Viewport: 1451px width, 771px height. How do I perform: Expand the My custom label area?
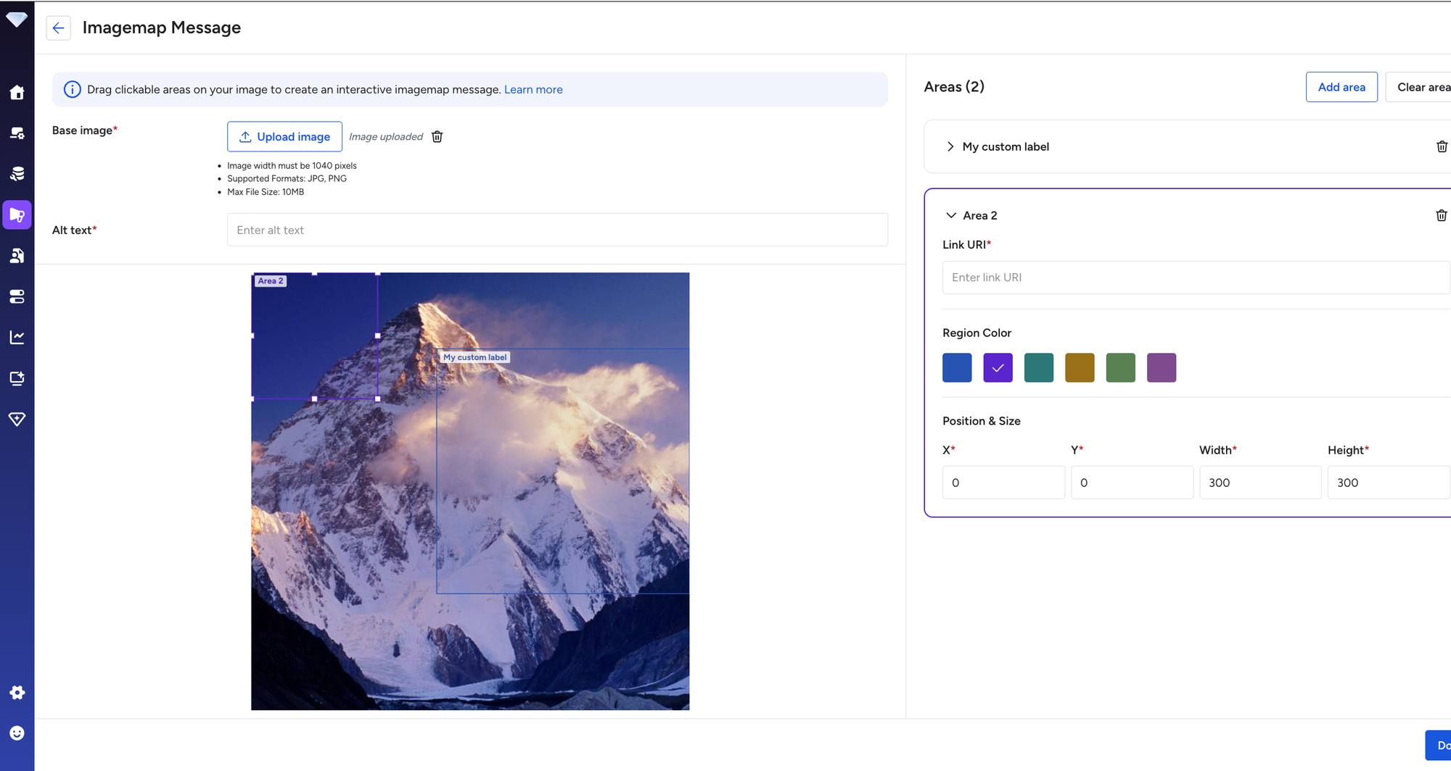coord(950,146)
